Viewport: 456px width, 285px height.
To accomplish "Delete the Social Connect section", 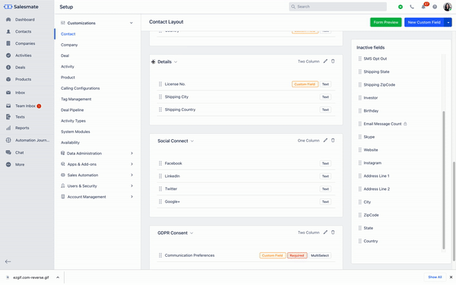I will pos(333,141).
